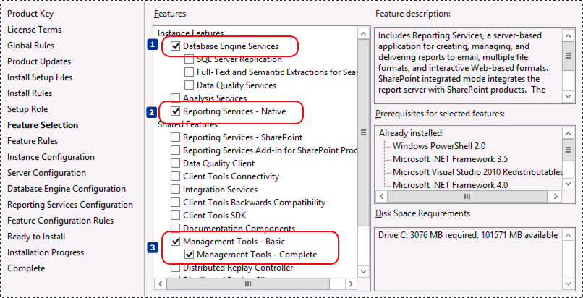The width and height of the screenshot is (583, 298).
Task: Uncheck the Database Engine Services checkbox
Action: point(176,46)
